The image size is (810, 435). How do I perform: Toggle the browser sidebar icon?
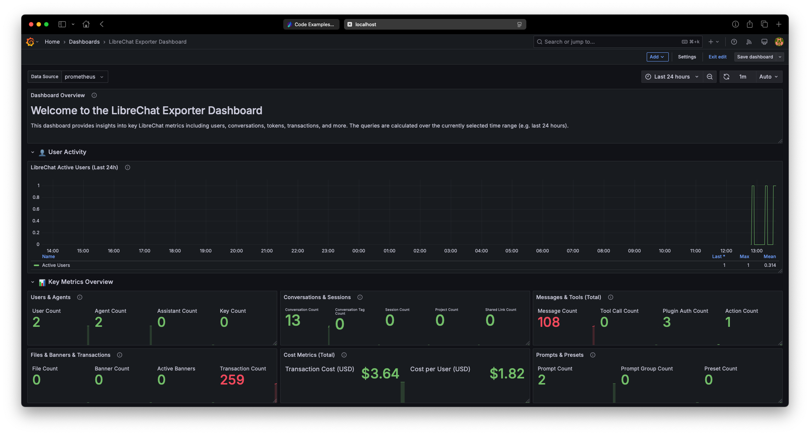(62, 24)
